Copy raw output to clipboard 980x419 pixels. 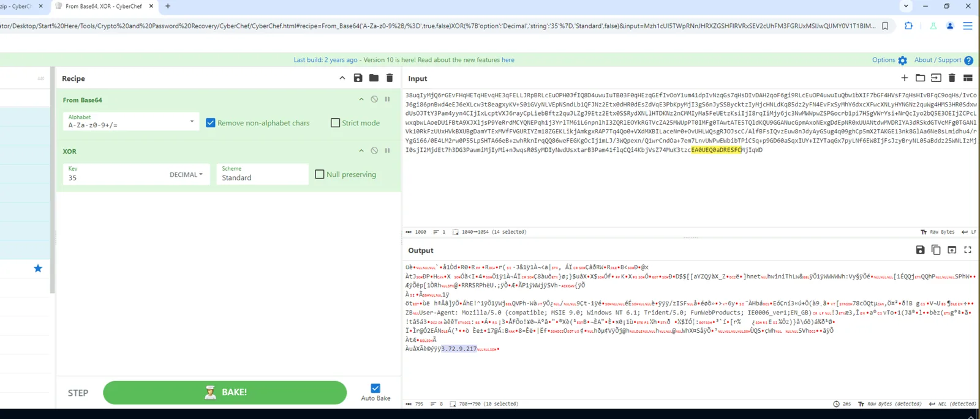pyautogui.click(x=936, y=250)
